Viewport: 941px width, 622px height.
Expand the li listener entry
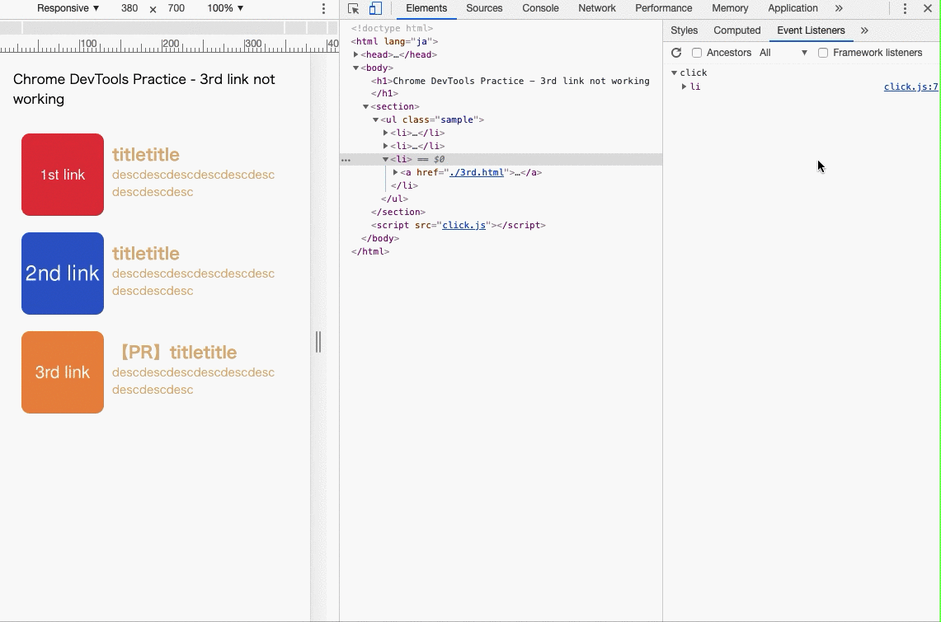pos(685,87)
